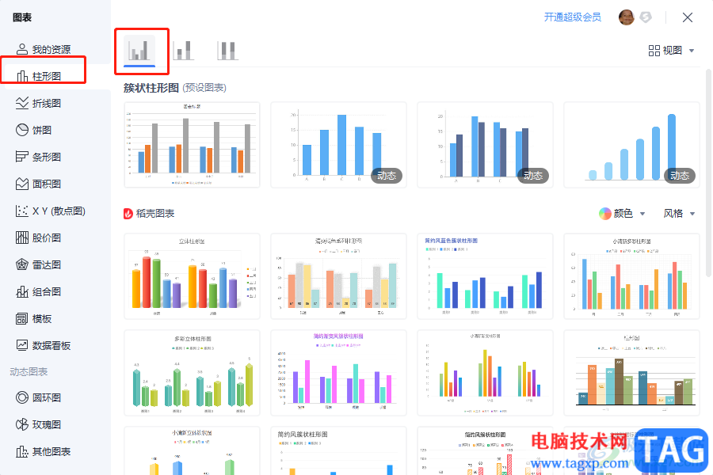
Task: Switch to stacked column subtype tab
Action: click(x=184, y=51)
